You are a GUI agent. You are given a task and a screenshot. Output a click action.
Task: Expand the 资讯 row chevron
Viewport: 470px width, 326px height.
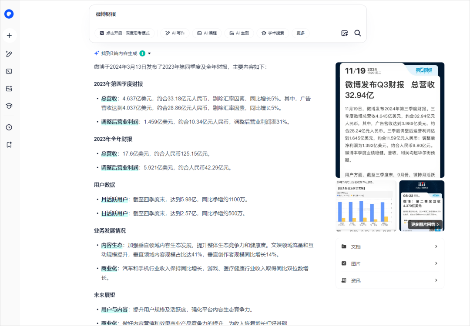pyautogui.click(x=436, y=280)
